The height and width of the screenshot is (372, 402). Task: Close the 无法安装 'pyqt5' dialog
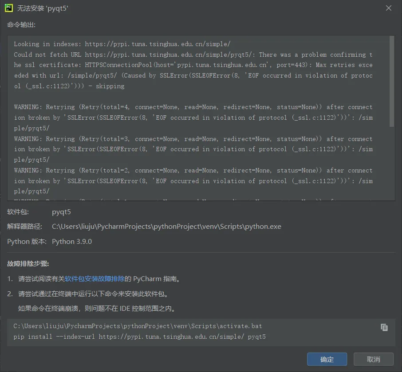(388, 8)
